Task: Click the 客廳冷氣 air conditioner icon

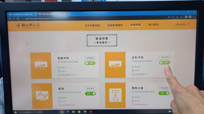Action: 41,66
